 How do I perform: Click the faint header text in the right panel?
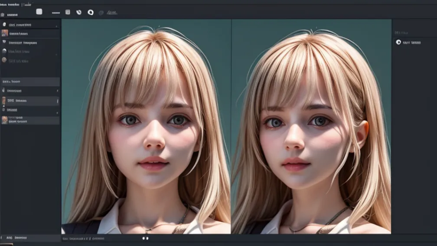point(401,33)
